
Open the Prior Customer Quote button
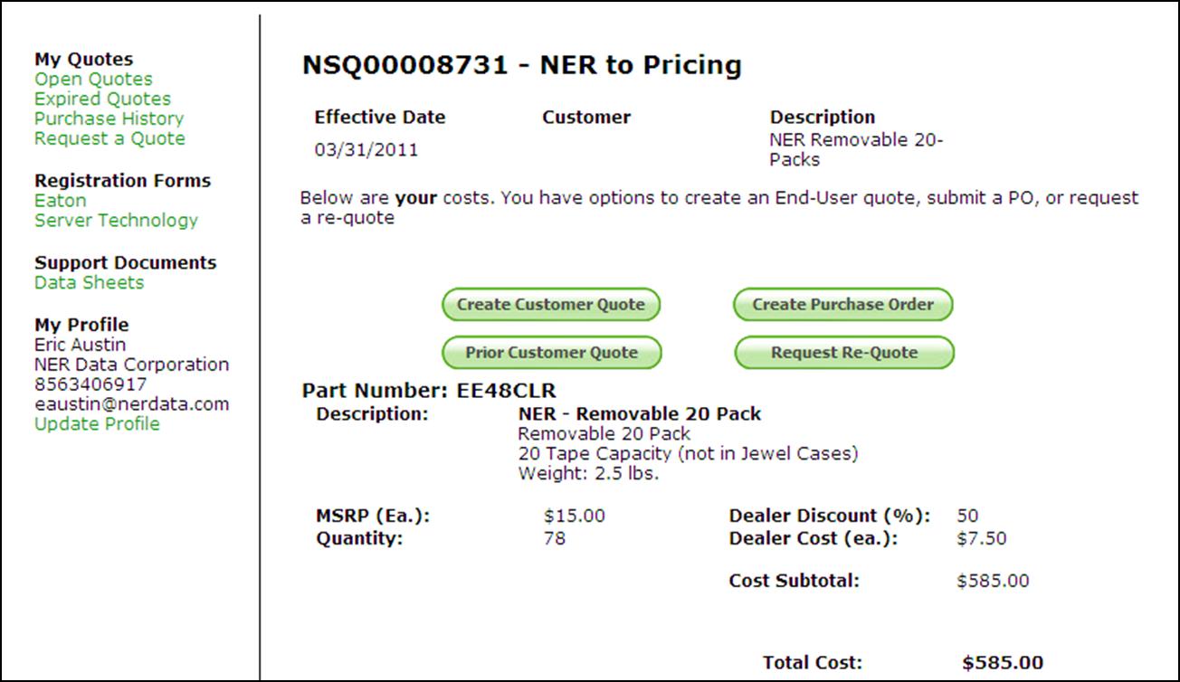pyautogui.click(x=551, y=353)
